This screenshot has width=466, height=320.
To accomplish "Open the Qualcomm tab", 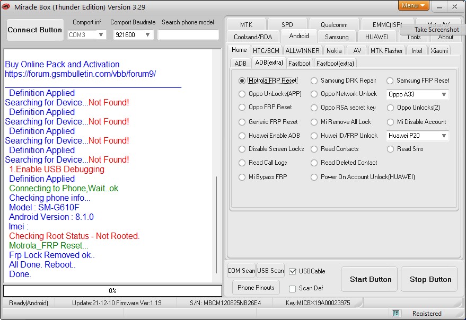I will (x=334, y=25).
